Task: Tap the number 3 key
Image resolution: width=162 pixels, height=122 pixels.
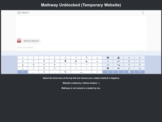Action: [x=55, y=68]
